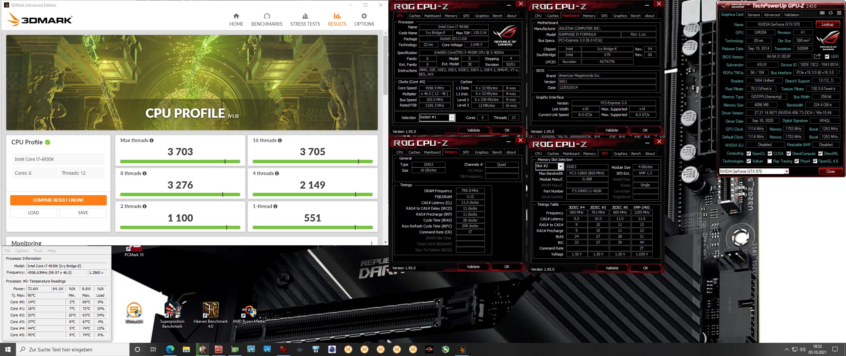Open the Socket #1 selection dropdown
The image size is (846, 356).
click(x=452, y=117)
